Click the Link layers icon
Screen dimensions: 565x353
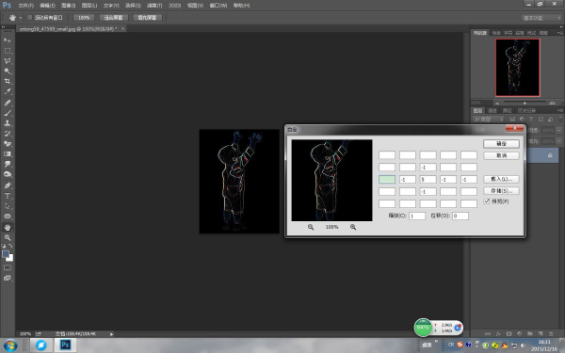(488, 334)
